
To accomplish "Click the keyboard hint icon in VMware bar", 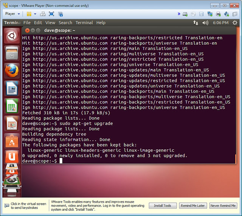I will tap(7, 206).
